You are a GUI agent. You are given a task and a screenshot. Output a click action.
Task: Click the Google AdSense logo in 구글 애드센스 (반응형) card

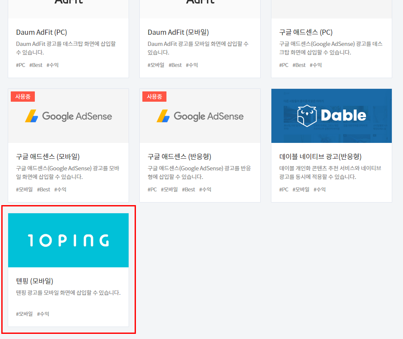point(200,116)
